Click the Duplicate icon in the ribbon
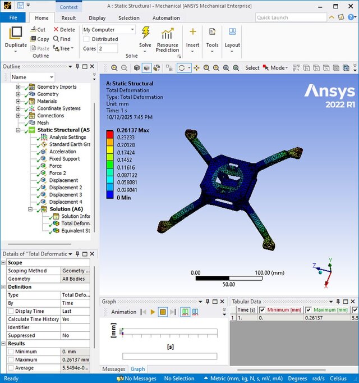This screenshot has width=359, height=383. (x=16, y=37)
